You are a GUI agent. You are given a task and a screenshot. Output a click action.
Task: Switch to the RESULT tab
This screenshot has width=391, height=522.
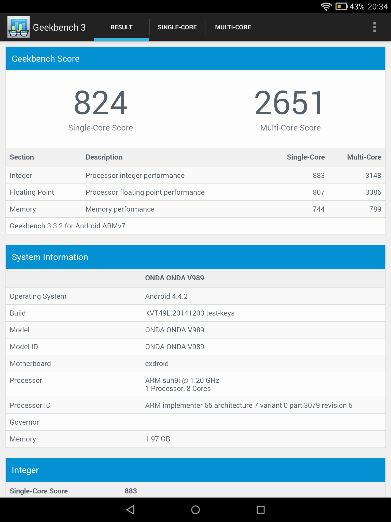coord(121,27)
